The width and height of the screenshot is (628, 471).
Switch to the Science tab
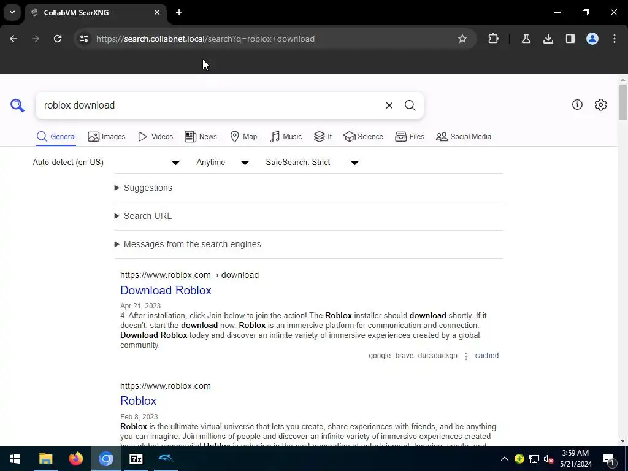click(x=363, y=137)
